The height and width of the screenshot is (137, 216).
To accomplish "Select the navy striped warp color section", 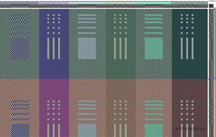I will tap(19, 3).
